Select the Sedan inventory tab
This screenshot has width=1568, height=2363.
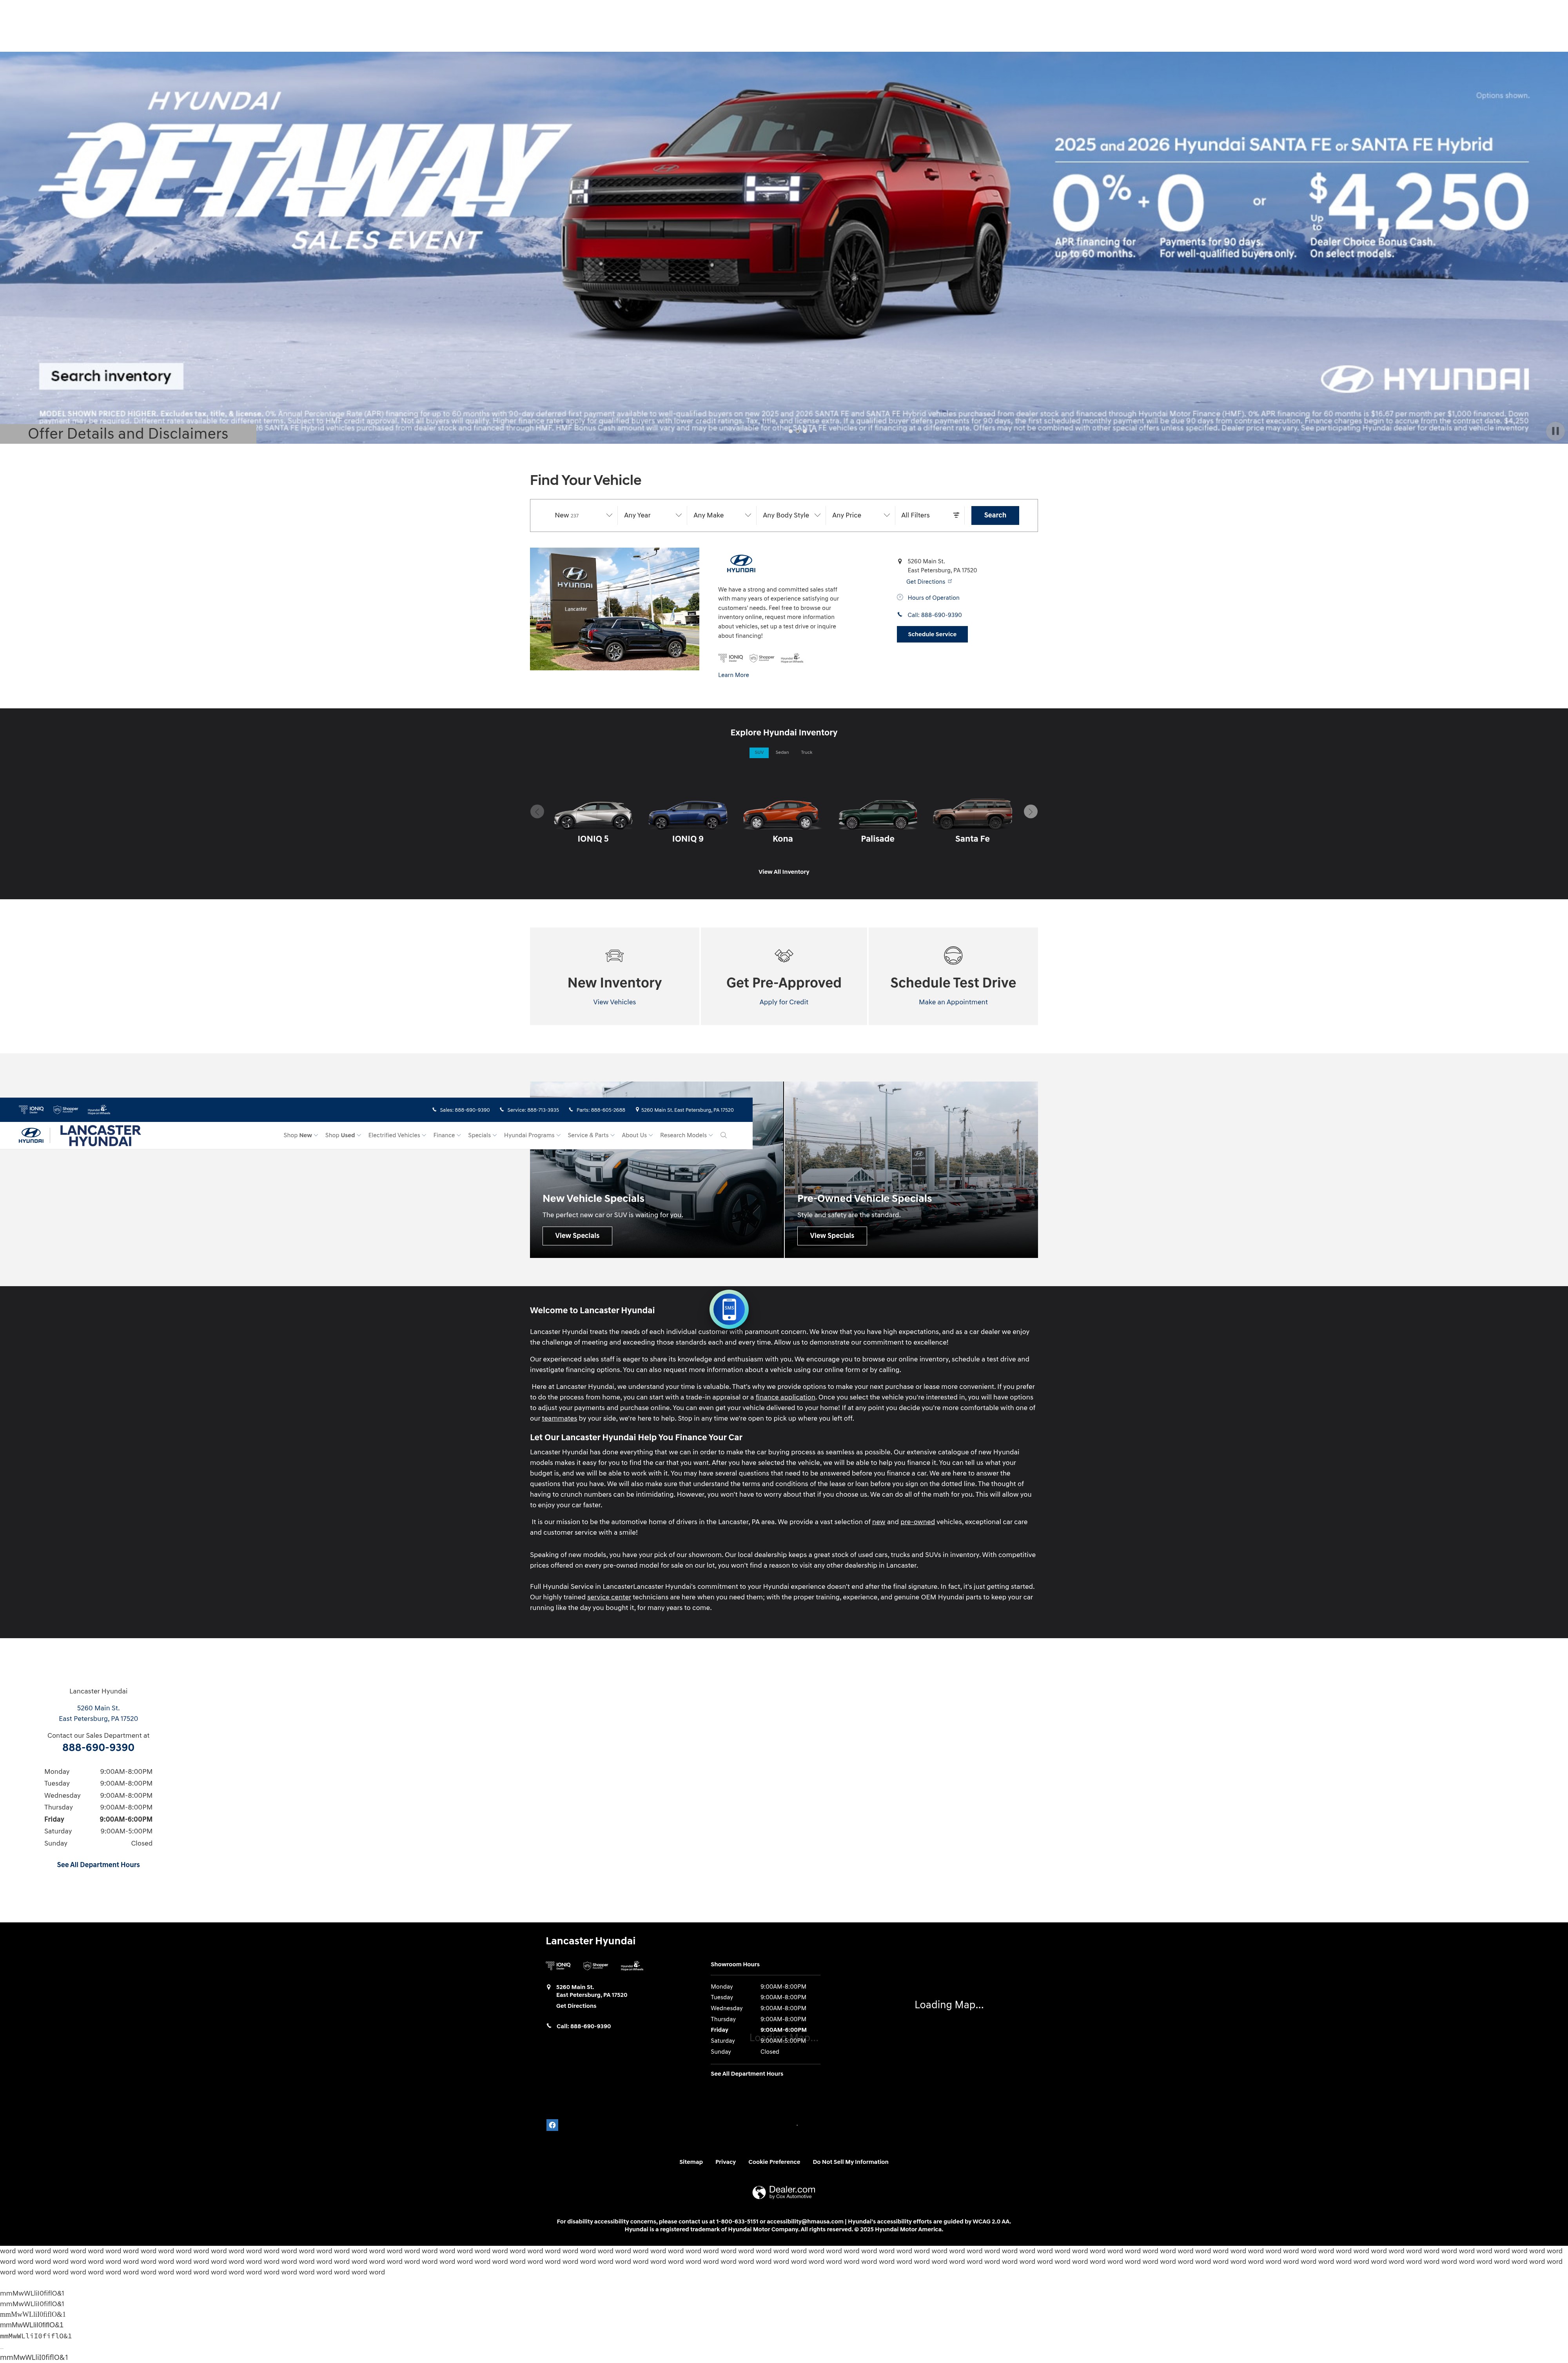(782, 752)
